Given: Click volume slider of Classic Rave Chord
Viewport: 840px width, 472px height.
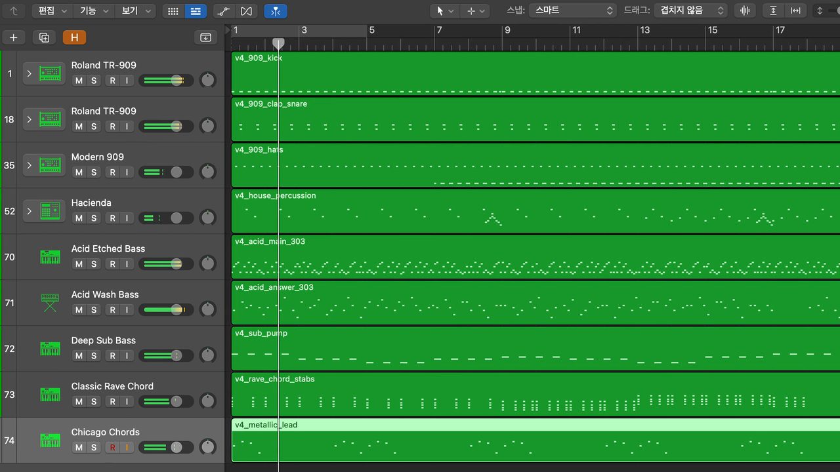Looking at the screenshot, I should (x=166, y=401).
